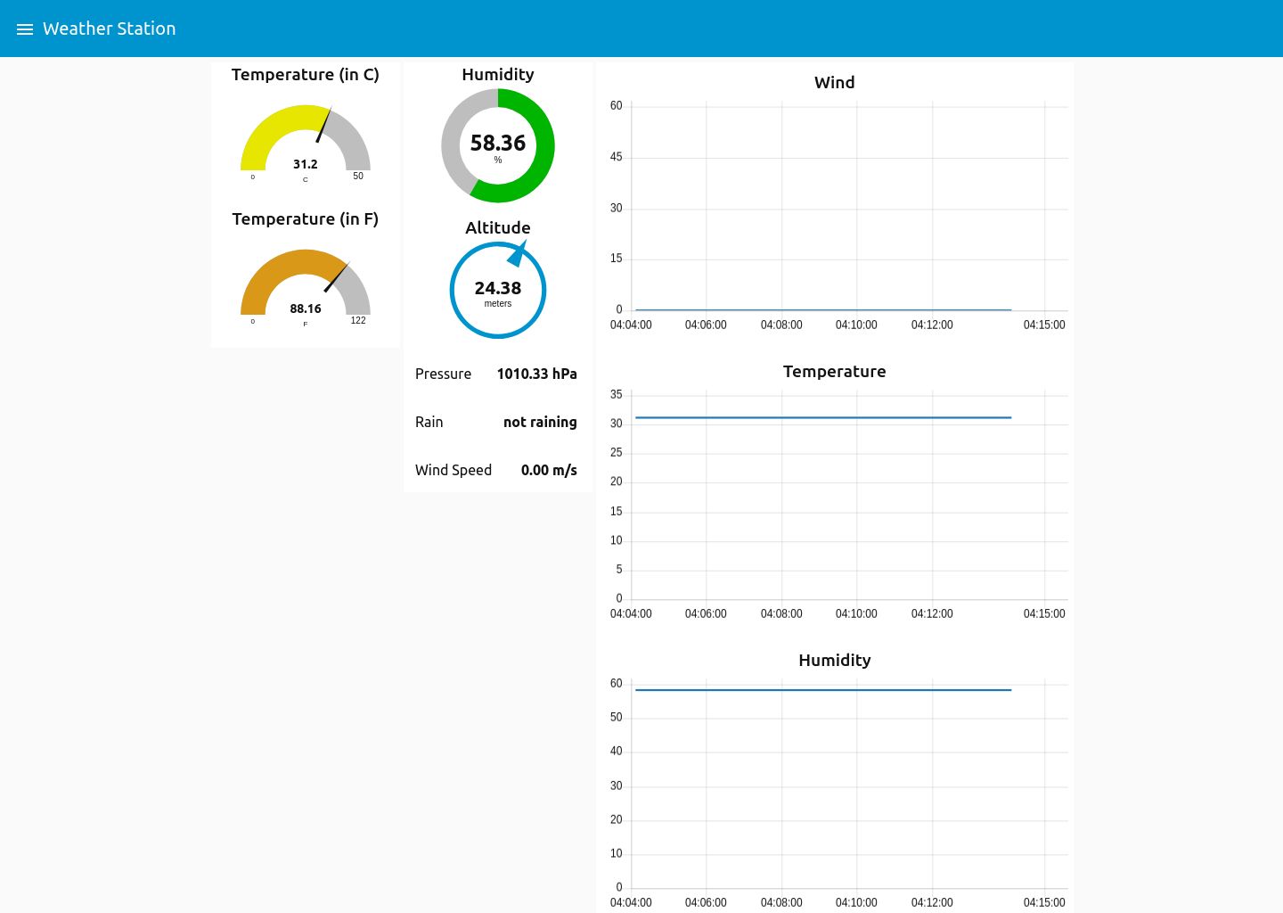The image size is (1283, 913).
Task: Click the Humidity donut gauge
Action: point(498,145)
